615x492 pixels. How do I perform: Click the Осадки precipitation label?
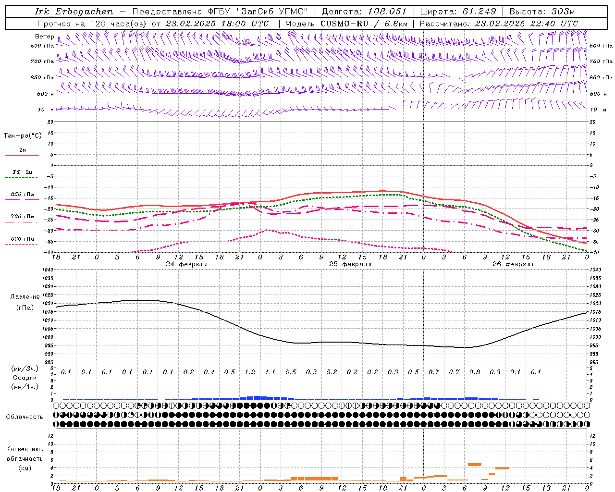click(25, 378)
